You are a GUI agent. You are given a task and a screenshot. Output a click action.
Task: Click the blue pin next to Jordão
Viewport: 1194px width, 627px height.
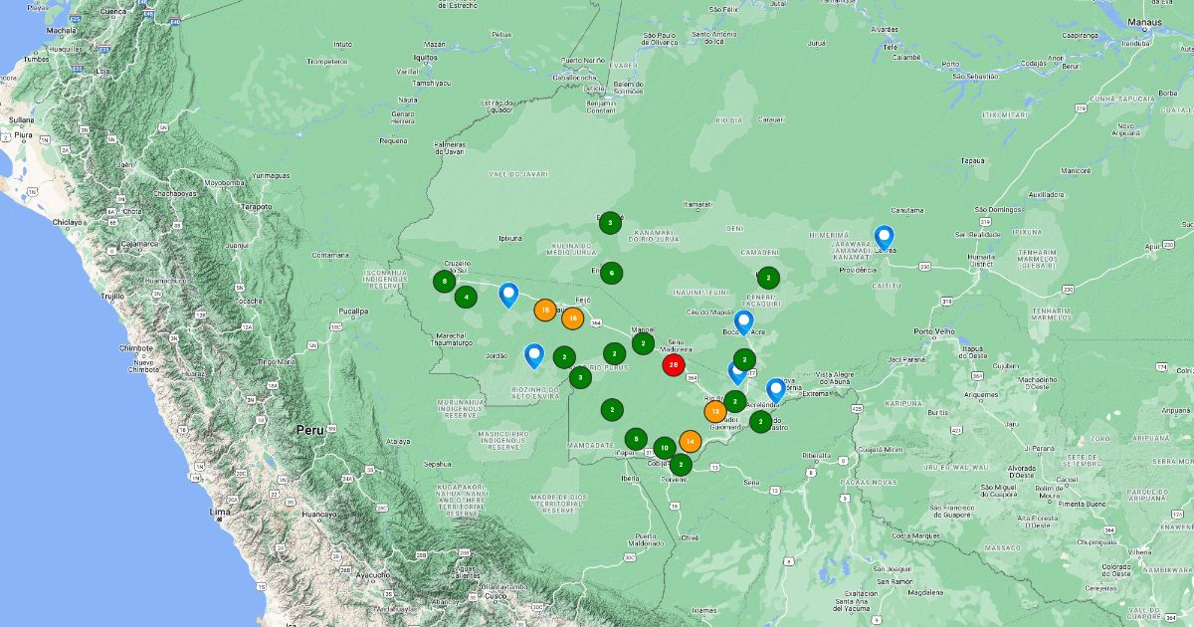534,355
